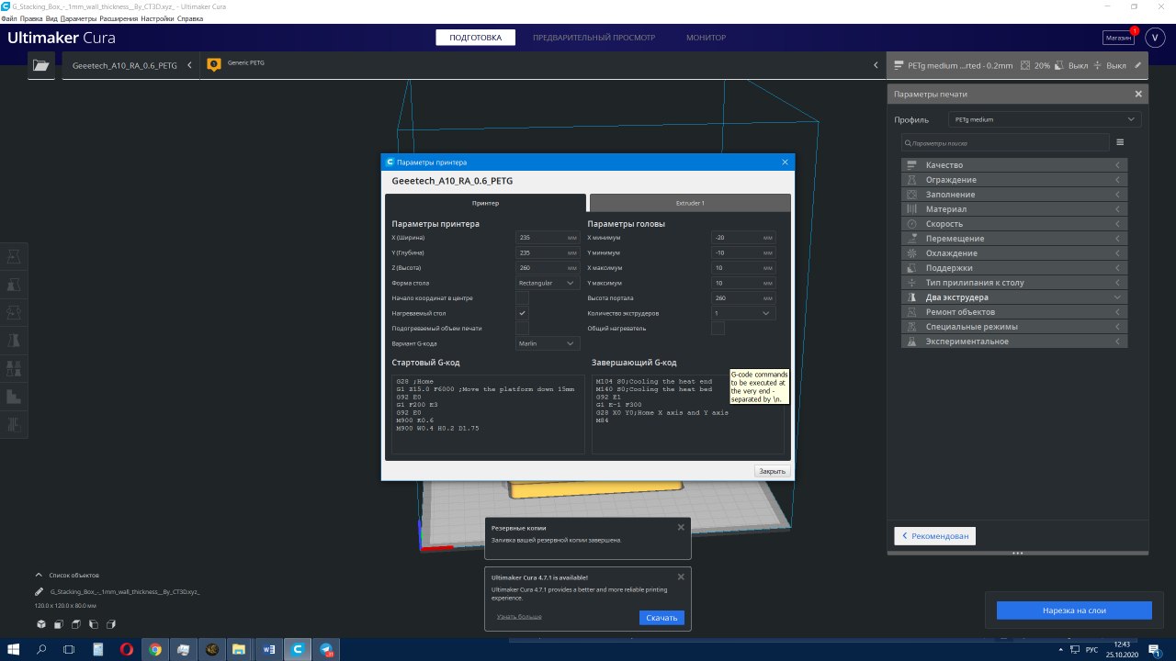Image resolution: width=1176 pixels, height=661 pixels.
Task: Open the Справка menu
Action: 190,18
